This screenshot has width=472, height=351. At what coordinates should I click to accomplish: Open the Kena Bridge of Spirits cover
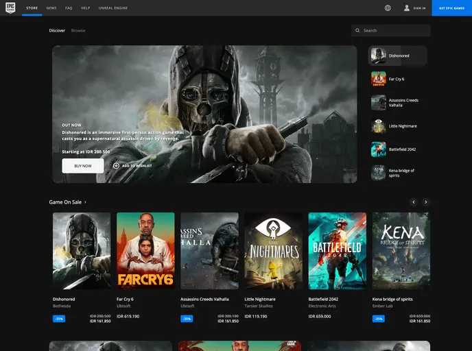click(401, 251)
